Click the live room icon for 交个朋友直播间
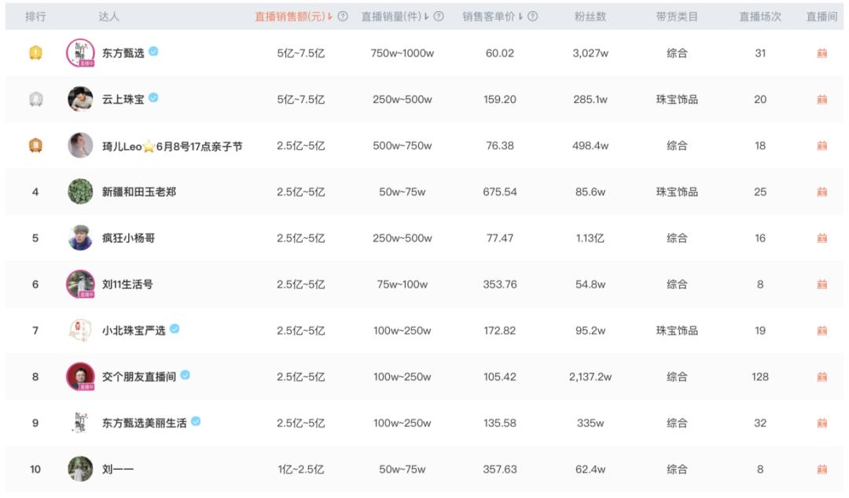This screenshot has height=498, width=849. pyautogui.click(x=822, y=376)
